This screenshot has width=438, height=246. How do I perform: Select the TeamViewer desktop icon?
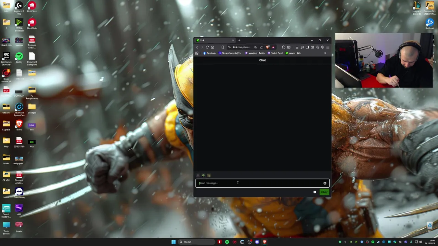[19, 193]
